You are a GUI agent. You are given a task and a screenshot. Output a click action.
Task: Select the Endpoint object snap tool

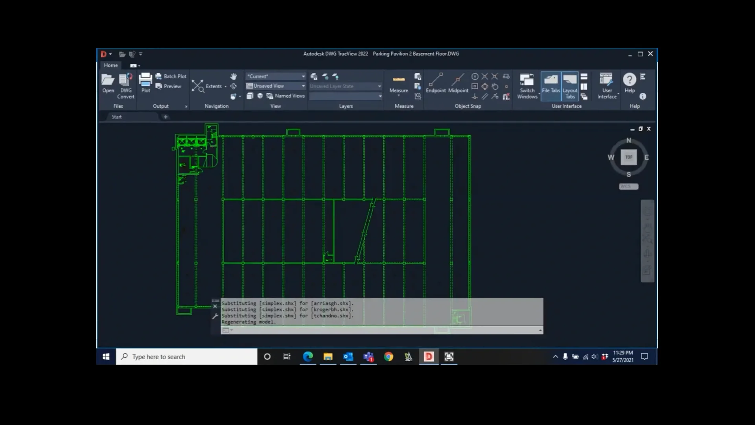[436, 83]
